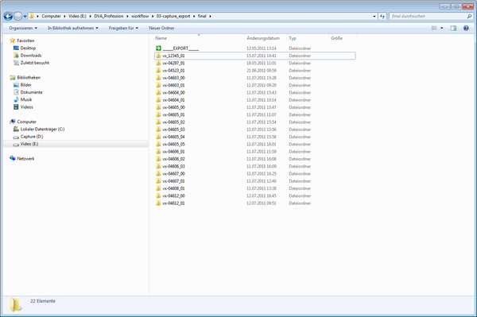Select the vx-04604_01 folder icon
Viewport: 477px width, 317px height.
click(158, 99)
